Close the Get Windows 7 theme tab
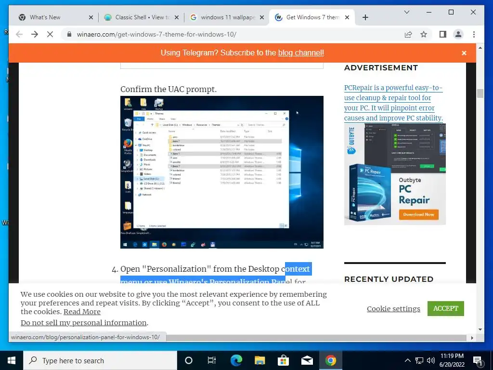The height and width of the screenshot is (370, 493). pos(347,18)
